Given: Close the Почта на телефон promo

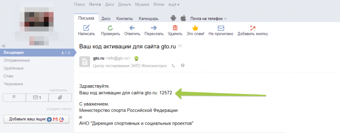Looking at the screenshot, I should tap(225, 19).
